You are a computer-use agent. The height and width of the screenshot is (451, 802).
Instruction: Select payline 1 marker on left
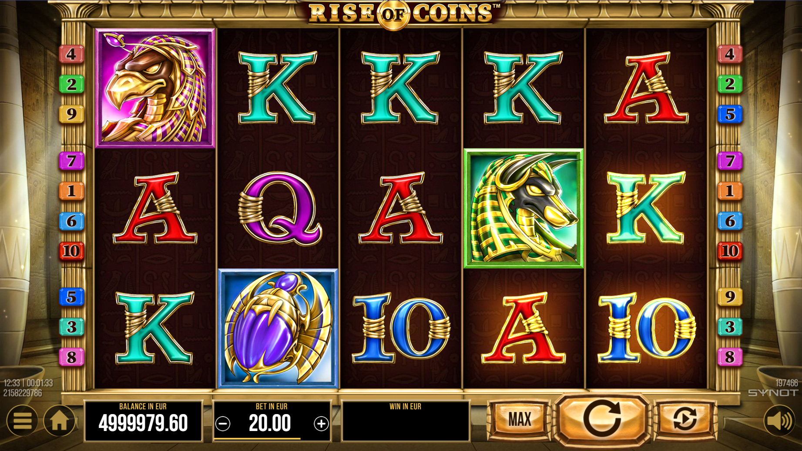tap(72, 191)
